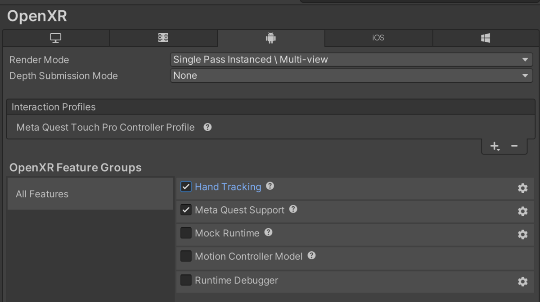Viewport: 540px width, 302px height.
Task: Open Hand Tracking settings gear
Action: (522, 188)
